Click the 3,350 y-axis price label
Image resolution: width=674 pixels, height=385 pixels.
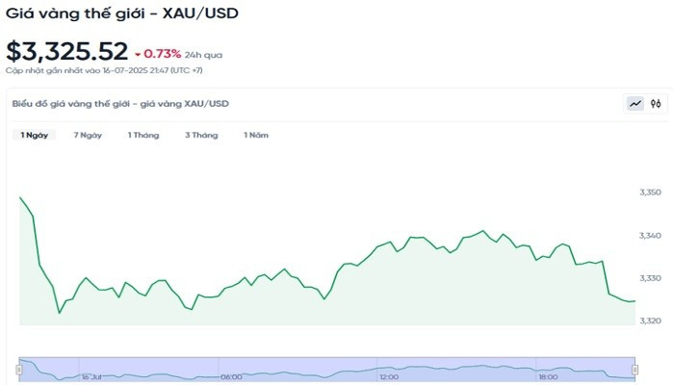coord(651,193)
